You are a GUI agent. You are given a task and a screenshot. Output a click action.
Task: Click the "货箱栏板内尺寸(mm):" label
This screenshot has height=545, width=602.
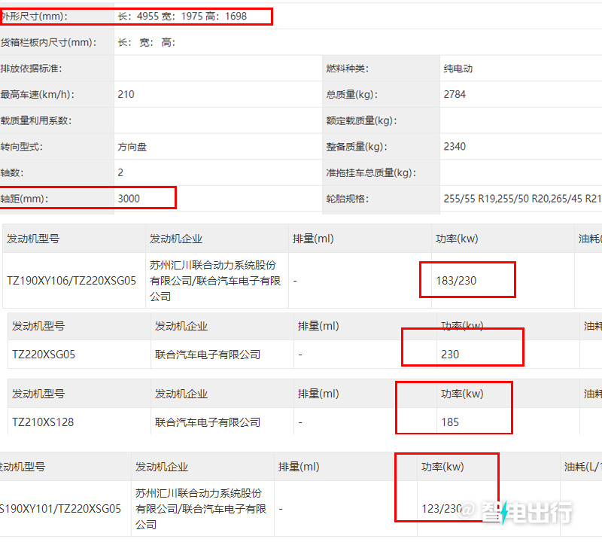tap(48, 42)
